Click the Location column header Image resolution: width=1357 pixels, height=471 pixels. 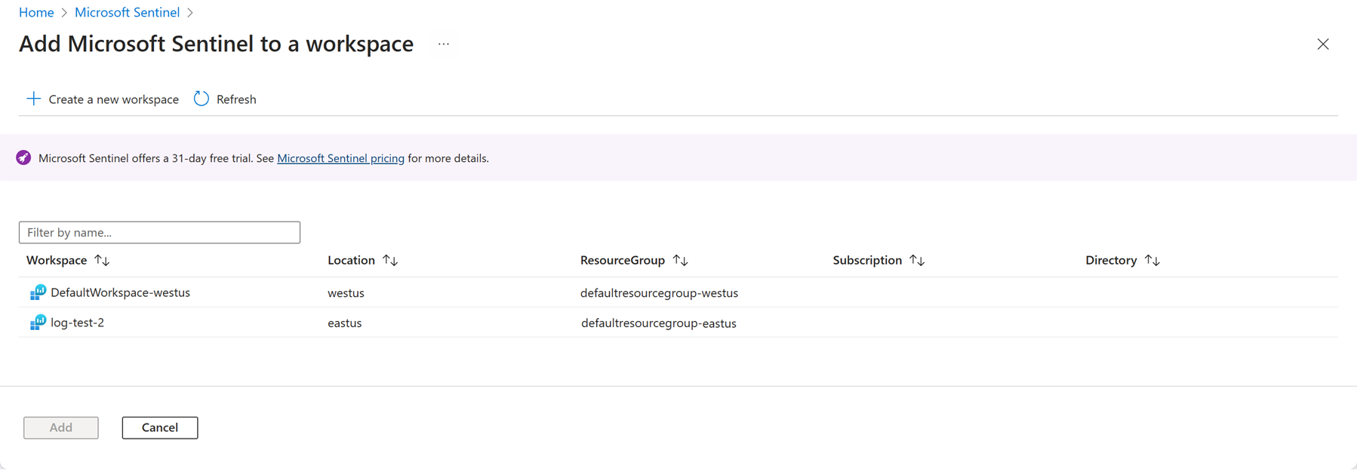click(x=351, y=260)
